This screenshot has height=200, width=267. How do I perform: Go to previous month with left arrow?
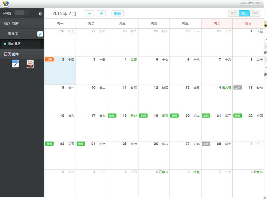[x=89, y=13]
